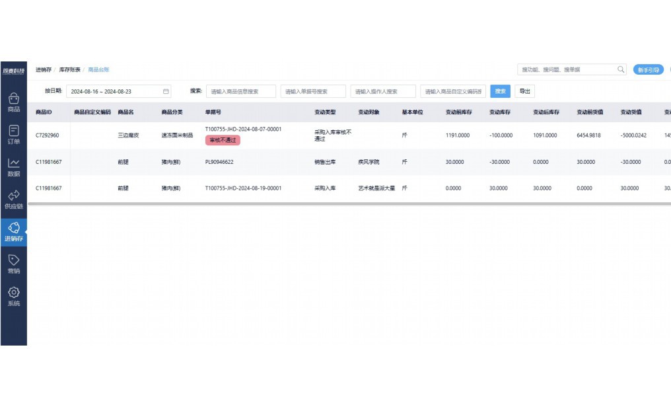Open the 营销 sidebar section
Image resolution: width=671 pixels, height=407 pixels.
click(x=14, y=264)
